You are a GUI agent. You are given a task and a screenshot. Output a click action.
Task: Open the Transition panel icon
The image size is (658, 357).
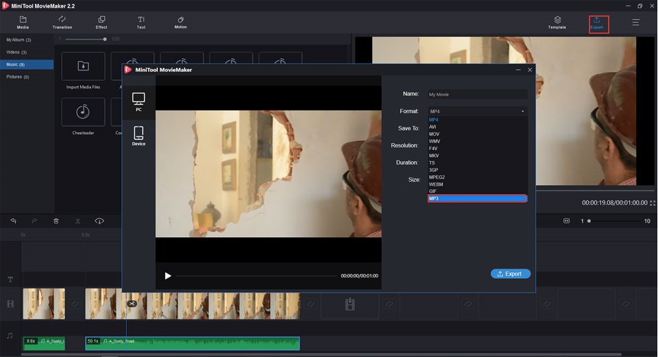click(x=62, y=23)
